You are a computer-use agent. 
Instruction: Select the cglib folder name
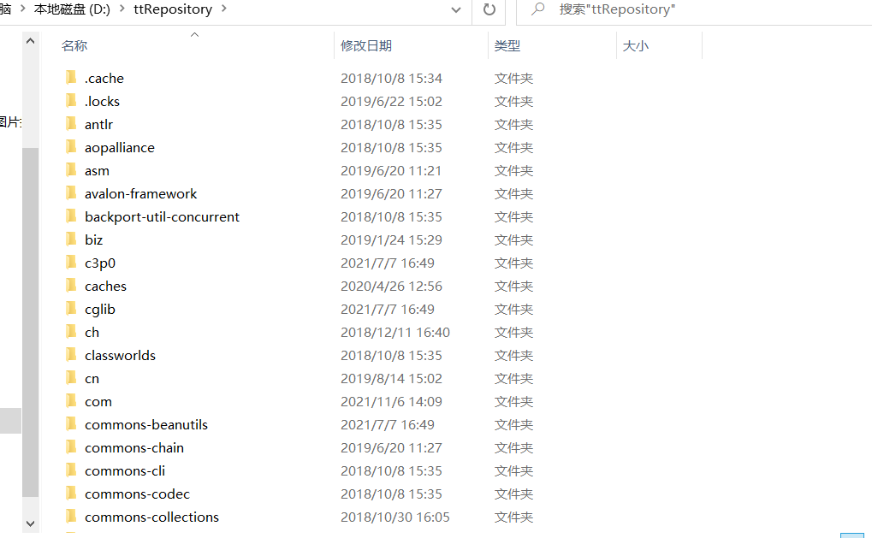pyautogui.click(x=100, y=309)
